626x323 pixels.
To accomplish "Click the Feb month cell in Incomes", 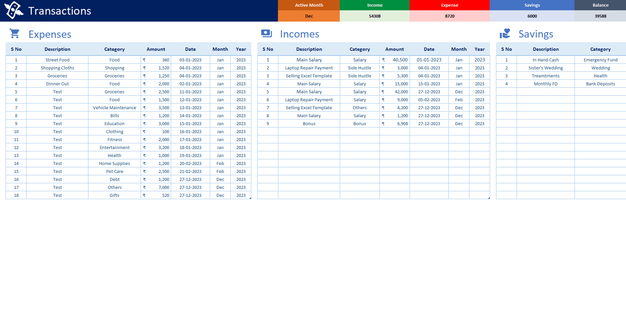I will [459, 100].
